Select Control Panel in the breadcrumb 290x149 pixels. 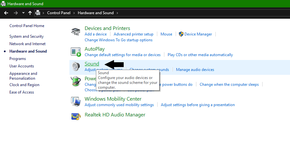click(59, 13)
